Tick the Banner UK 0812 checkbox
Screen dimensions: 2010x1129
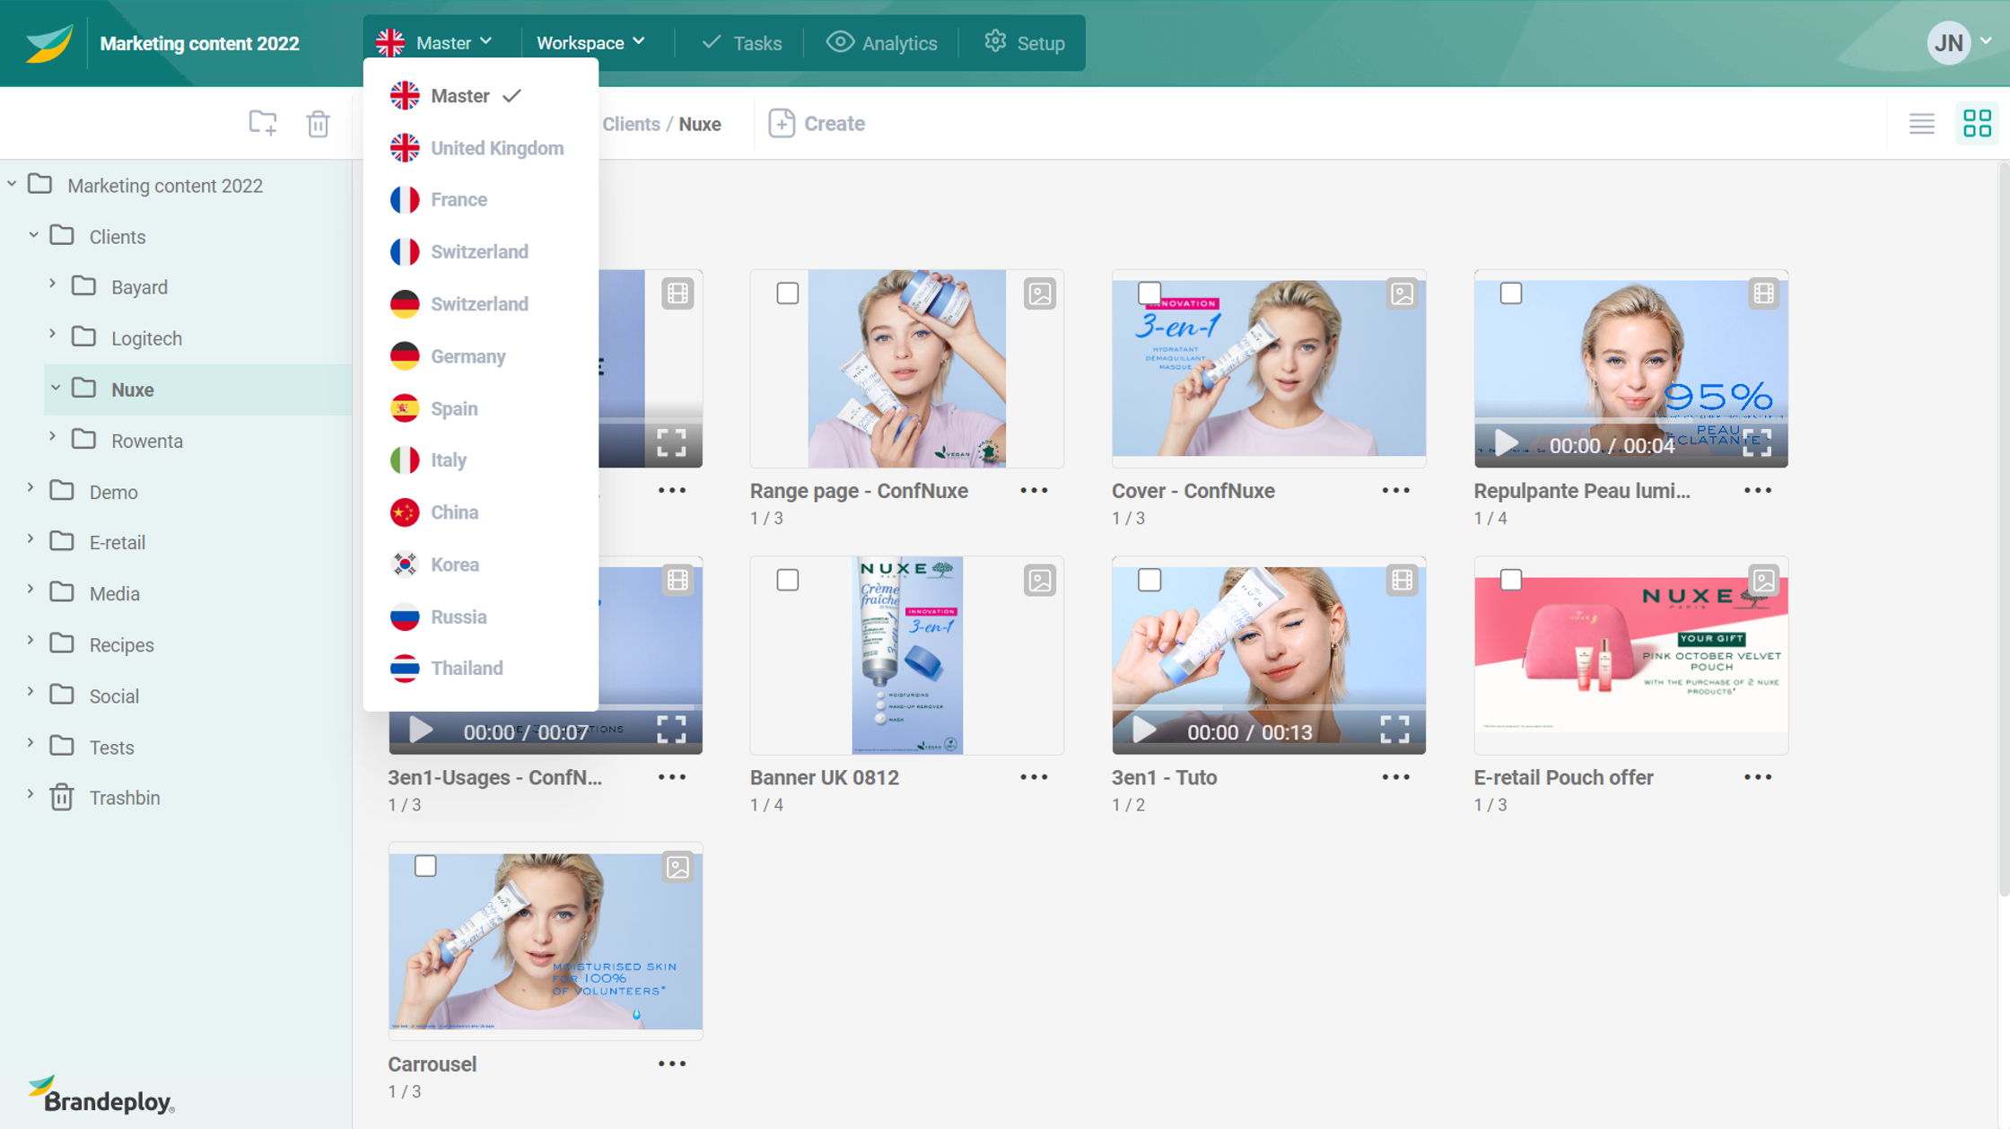(x=787, y=581)
